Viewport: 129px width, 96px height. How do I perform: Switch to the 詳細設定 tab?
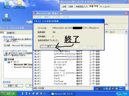[x=11, y=33]
